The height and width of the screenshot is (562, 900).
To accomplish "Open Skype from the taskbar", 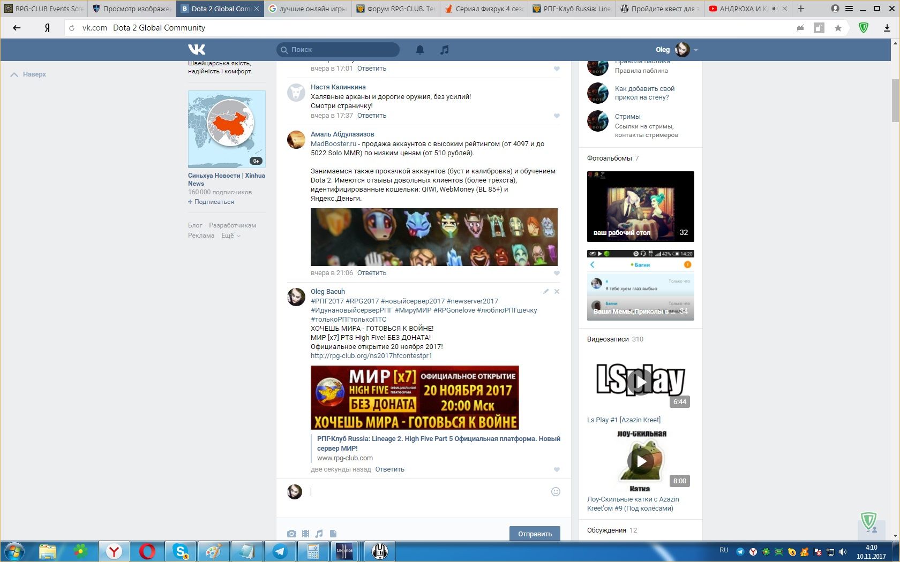I will 181,551.
